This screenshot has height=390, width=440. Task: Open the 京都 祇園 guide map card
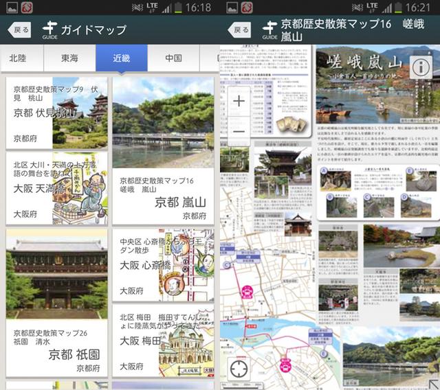tap(56, 303)
